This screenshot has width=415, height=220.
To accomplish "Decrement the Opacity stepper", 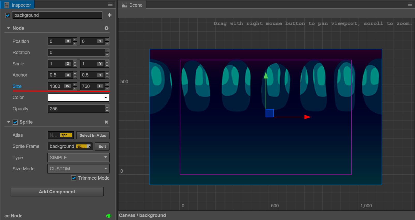I will point(107,111).
